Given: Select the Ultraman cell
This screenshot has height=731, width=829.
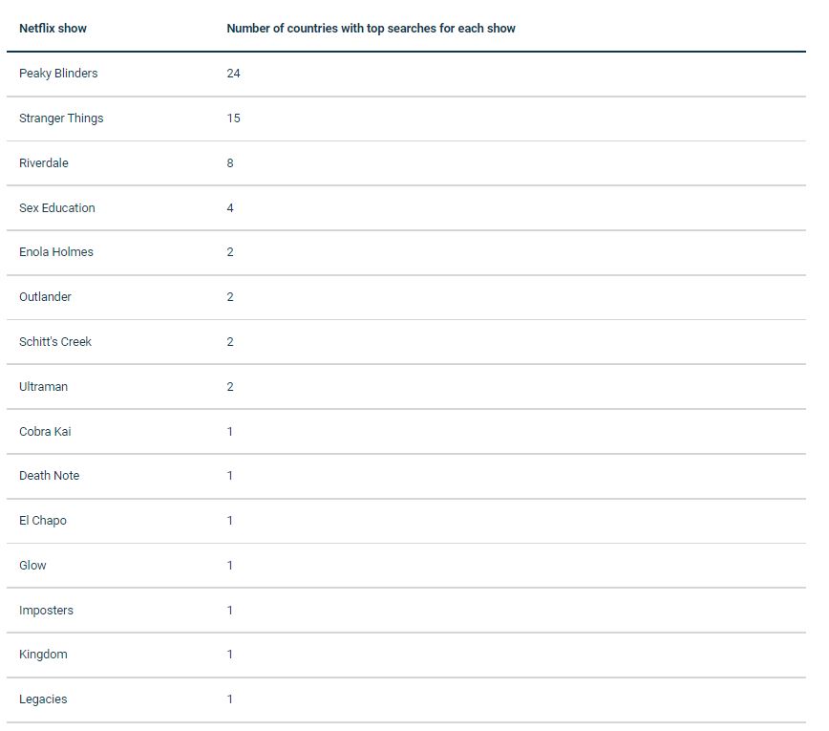Looking at the screenshot, I should (43, 387).
